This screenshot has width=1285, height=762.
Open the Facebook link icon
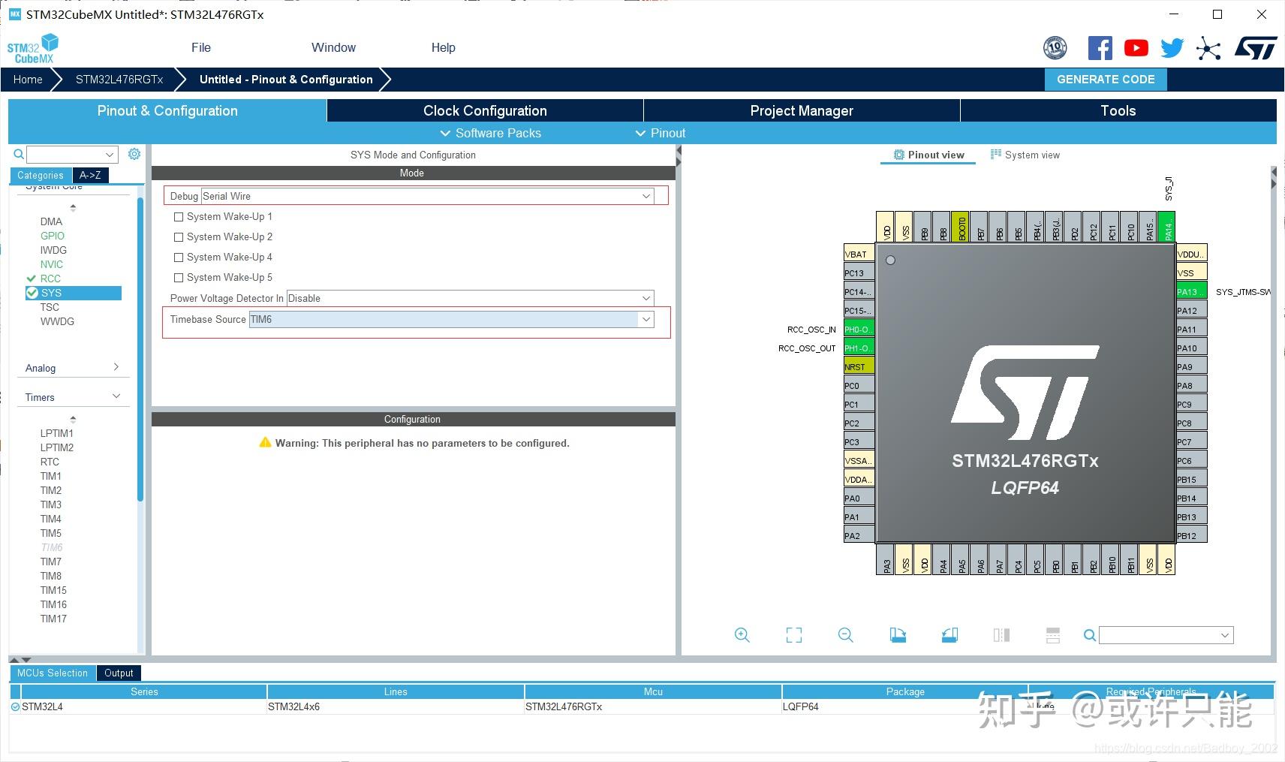point(1100,47)
